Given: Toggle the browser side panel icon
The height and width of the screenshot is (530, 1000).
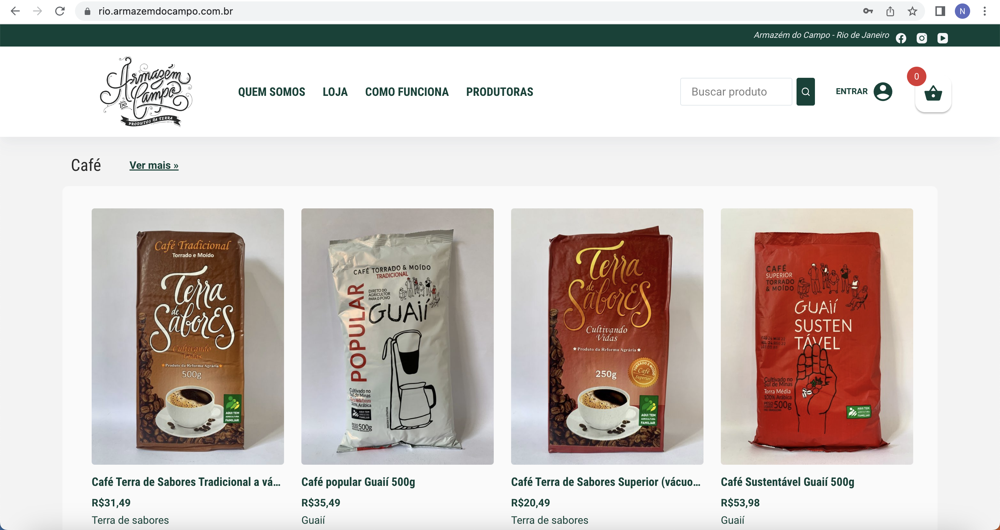Looking at the screenshot, I should pyautogui.click(x=940, y=11).
